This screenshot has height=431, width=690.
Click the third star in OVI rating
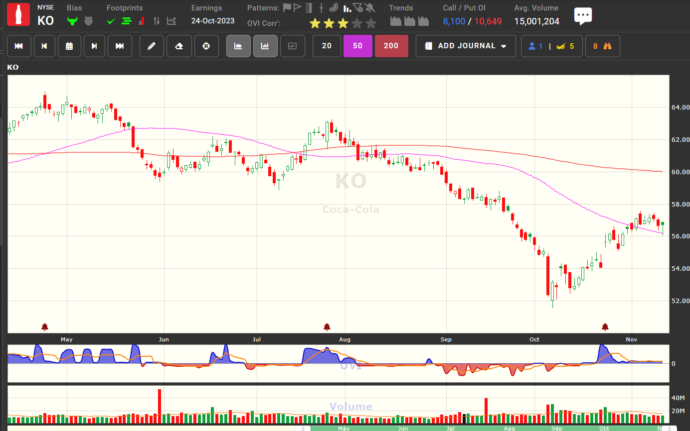[x=343, y=23]
